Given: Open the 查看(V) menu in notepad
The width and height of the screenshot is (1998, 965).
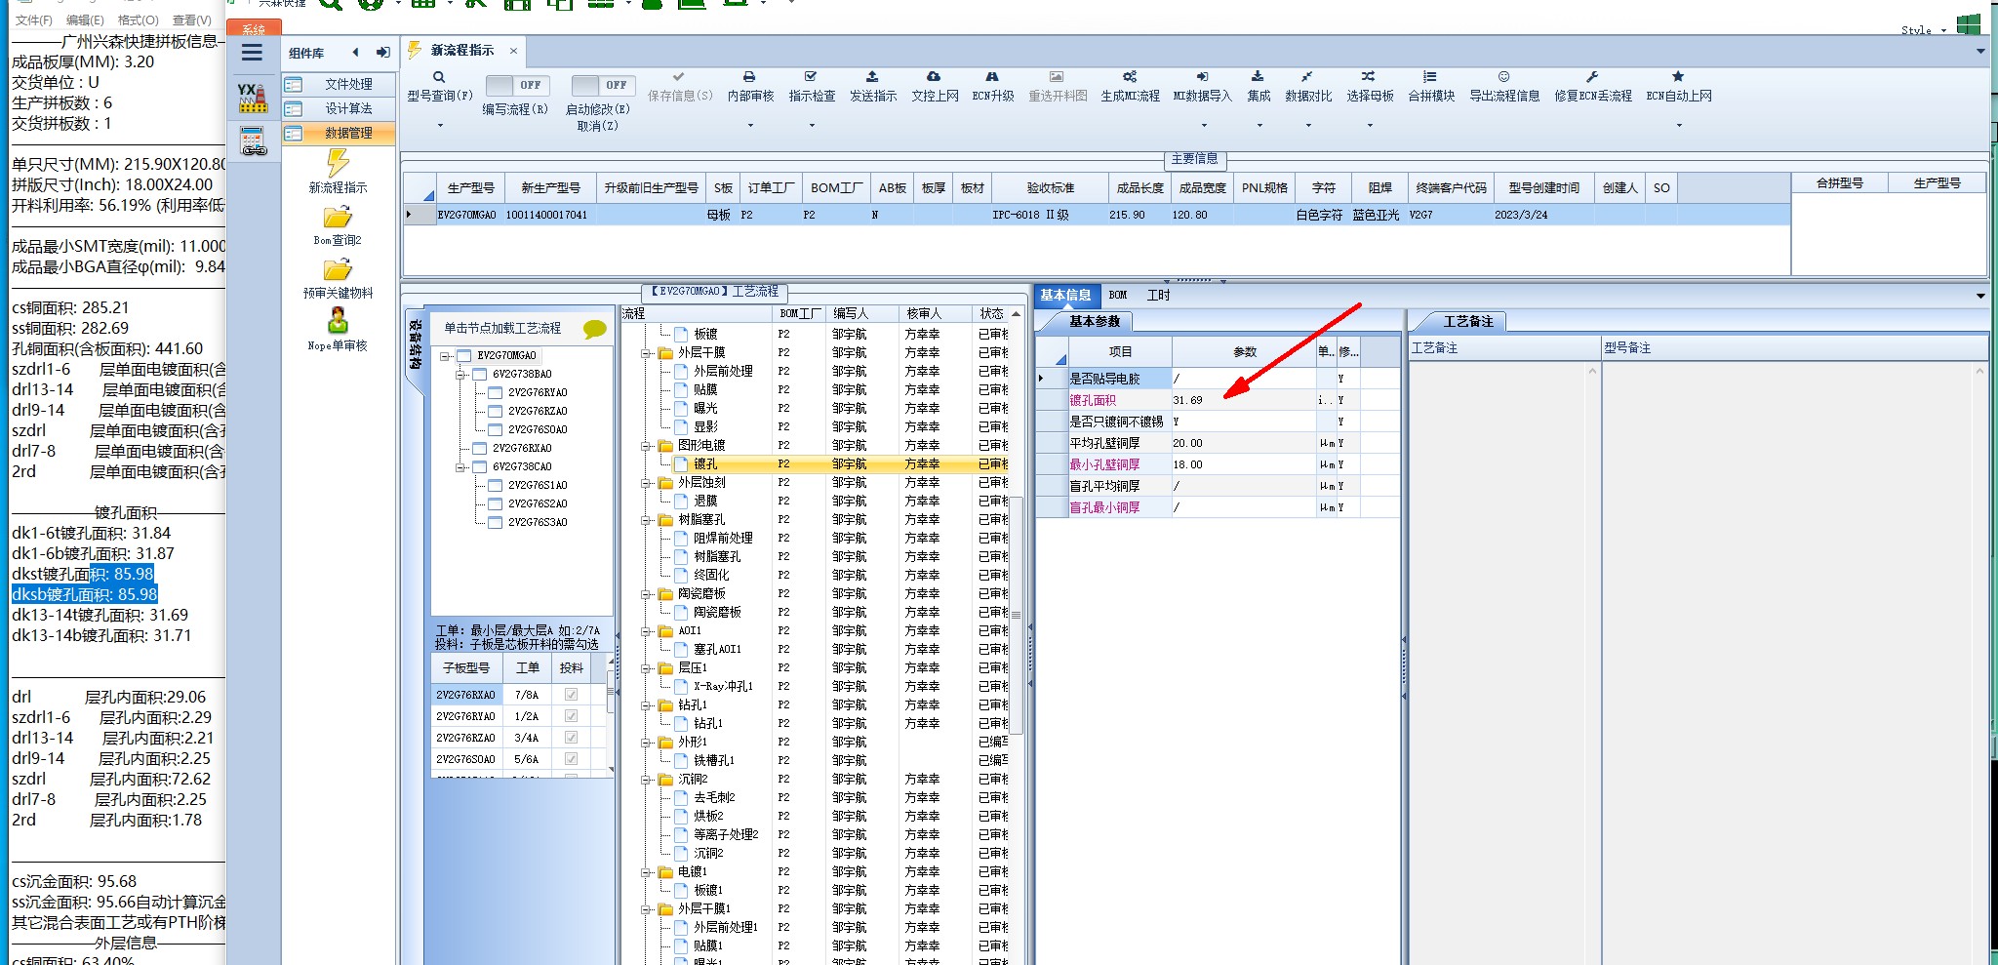Looking at the screenshot, I should tap(191, 20).
